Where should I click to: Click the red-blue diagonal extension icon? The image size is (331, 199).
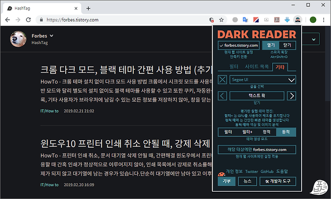coord(256,20)
